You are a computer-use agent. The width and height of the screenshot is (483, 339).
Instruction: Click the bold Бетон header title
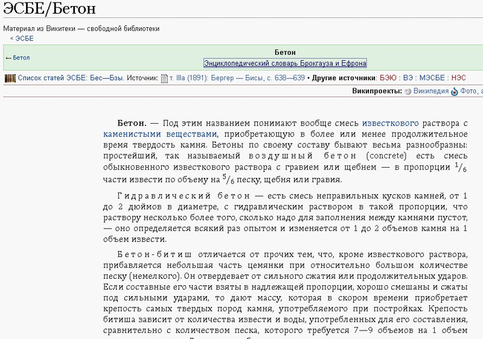point(285,52)
